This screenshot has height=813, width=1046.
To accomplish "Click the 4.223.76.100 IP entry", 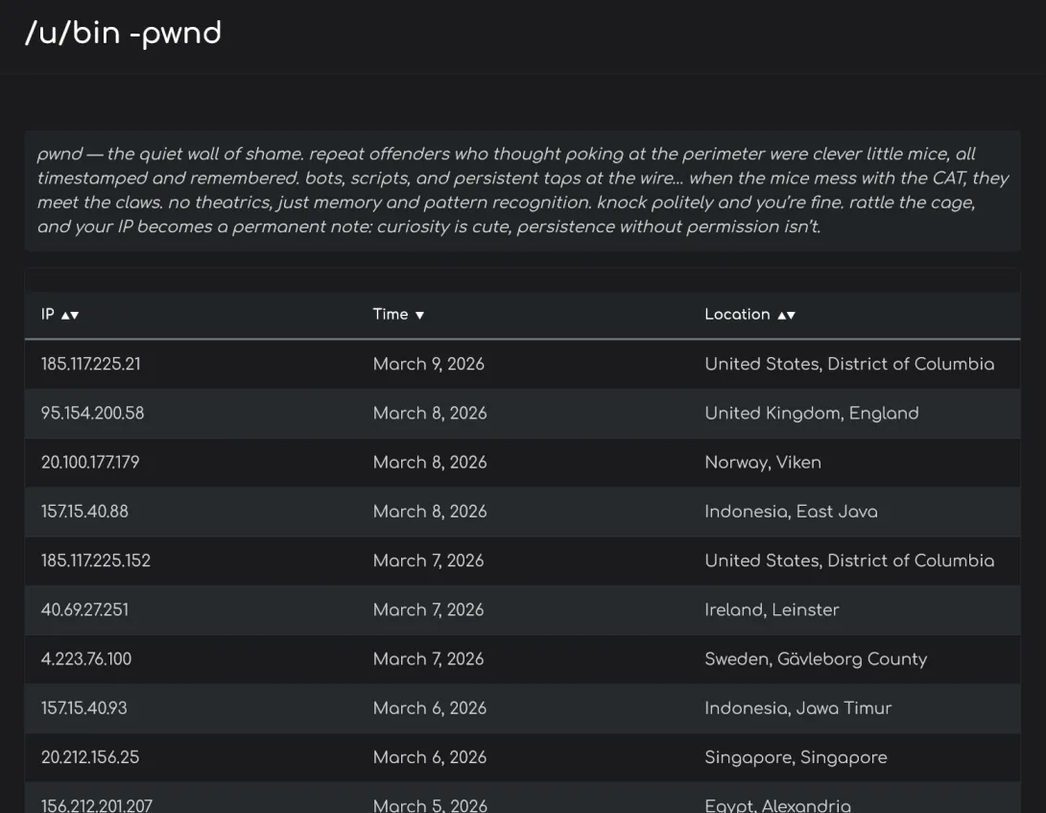I will (86, 658).
